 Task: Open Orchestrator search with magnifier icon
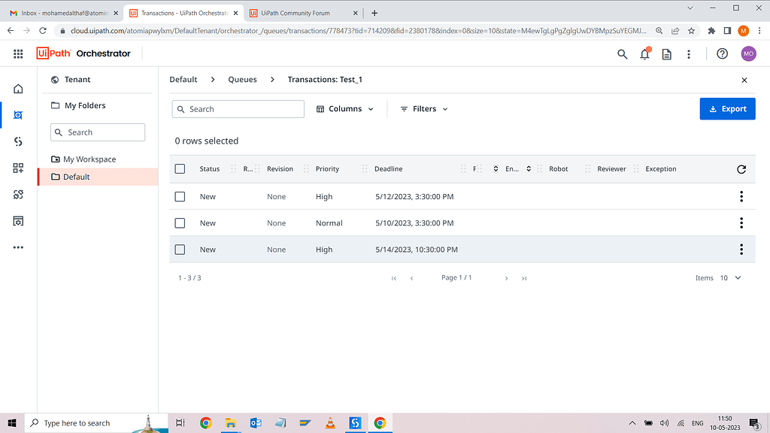[x=622, y=55]
